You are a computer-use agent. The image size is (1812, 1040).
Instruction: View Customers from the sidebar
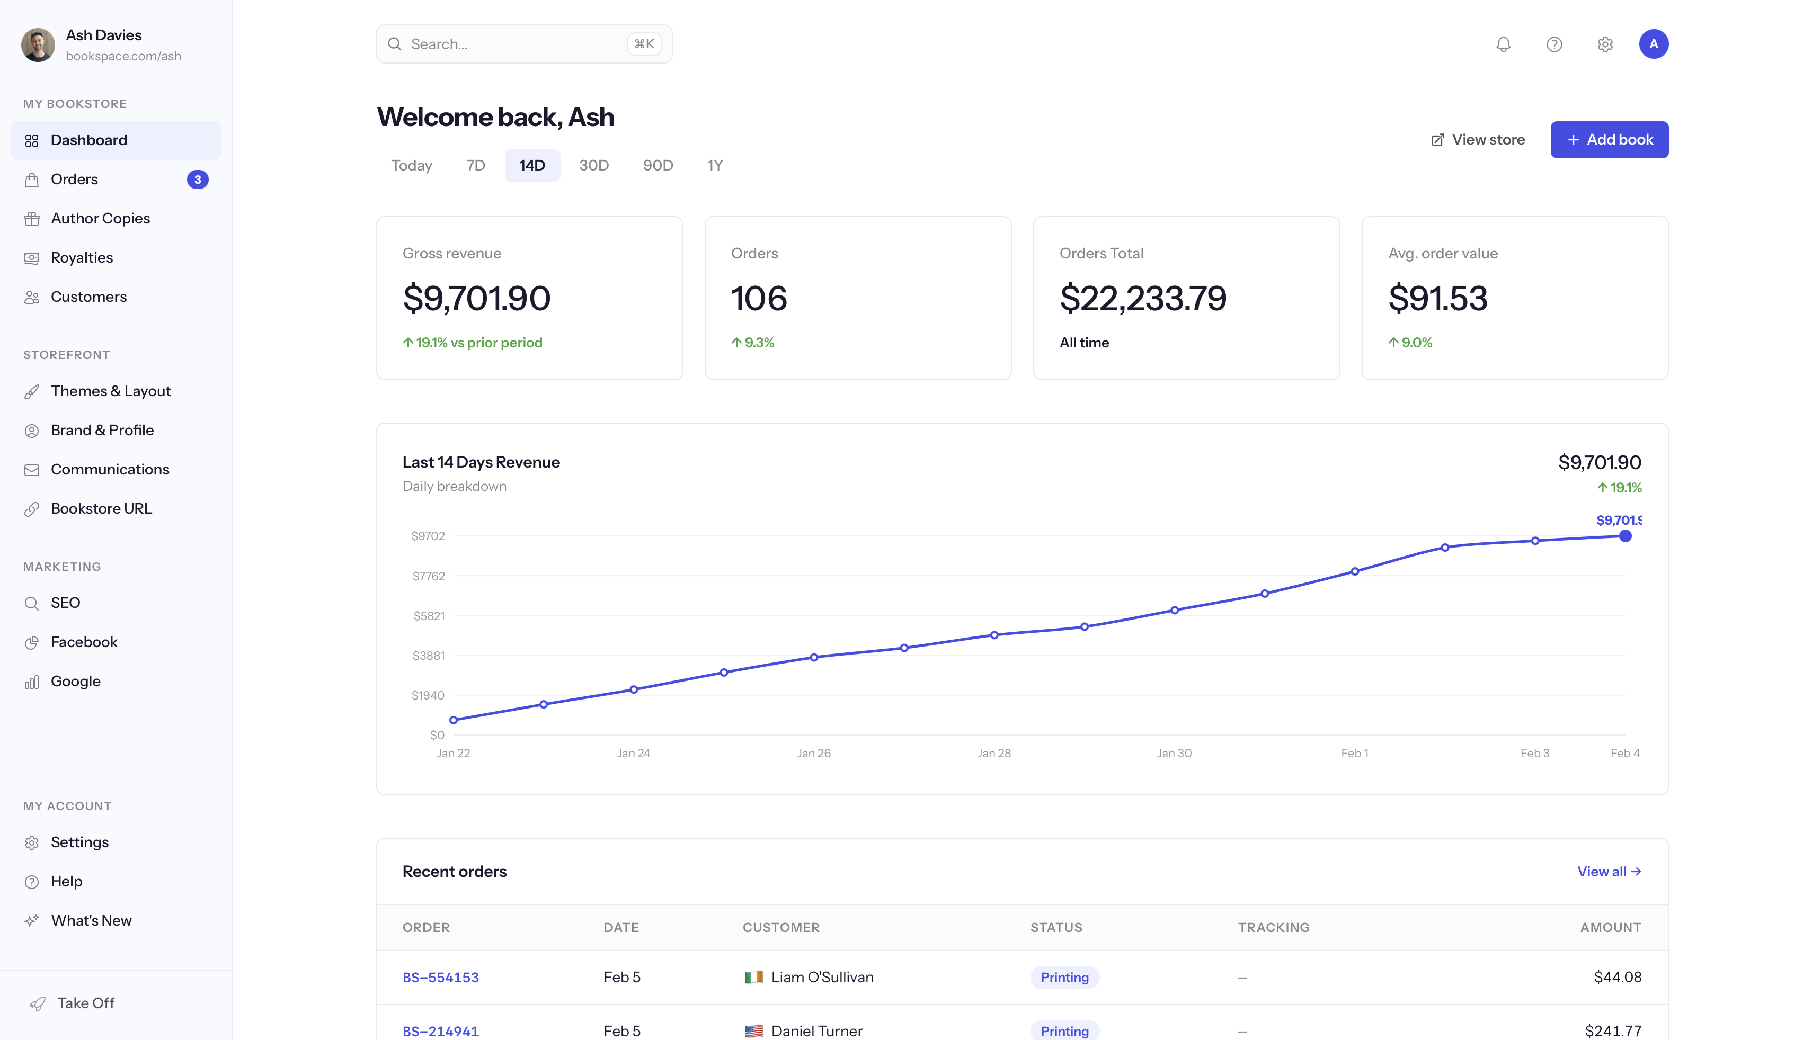pos(88,297)
